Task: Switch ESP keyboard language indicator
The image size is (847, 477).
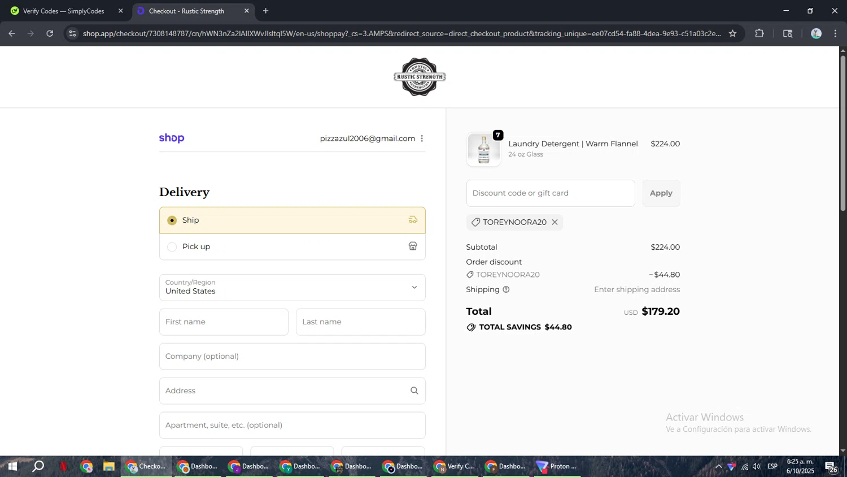Action: tap(772, 466)
